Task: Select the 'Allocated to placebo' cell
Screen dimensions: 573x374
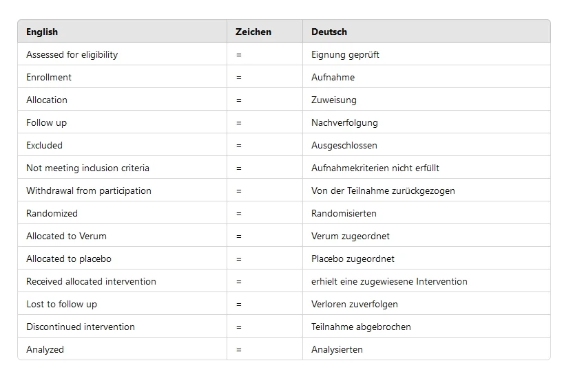Action: pos(69,258)
